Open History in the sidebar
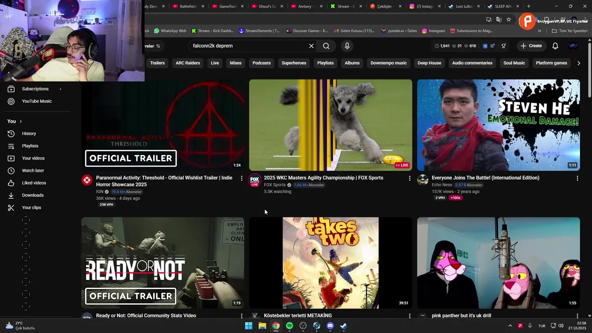This screenshot has width=592, height=333. [x=29, y=134]
